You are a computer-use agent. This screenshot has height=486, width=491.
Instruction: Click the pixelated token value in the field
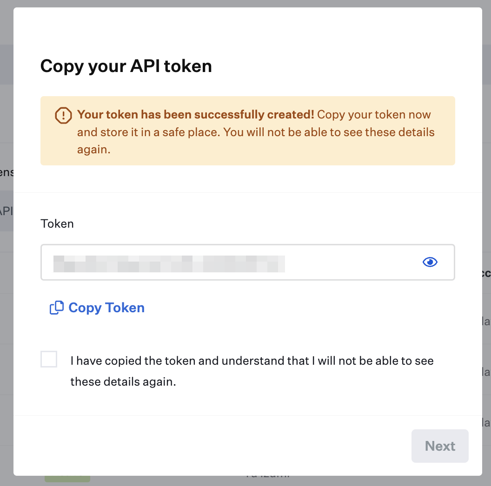169,263
